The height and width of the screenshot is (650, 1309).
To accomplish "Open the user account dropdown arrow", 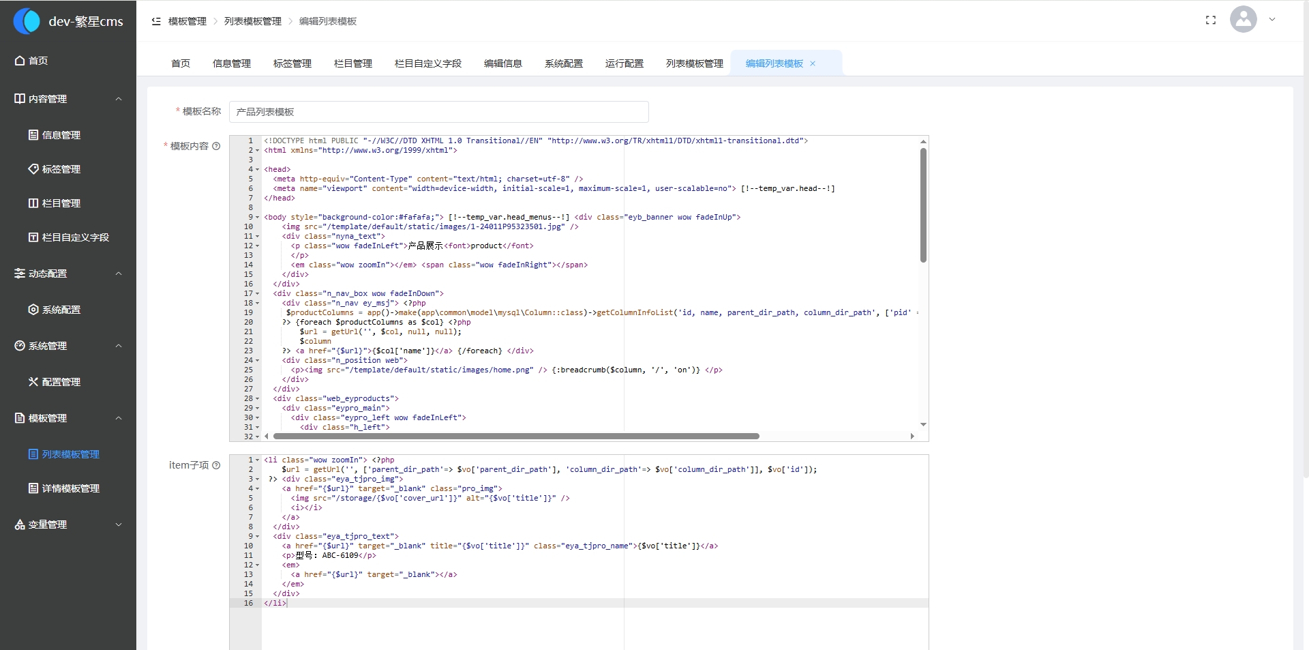I will [1272, 20].
